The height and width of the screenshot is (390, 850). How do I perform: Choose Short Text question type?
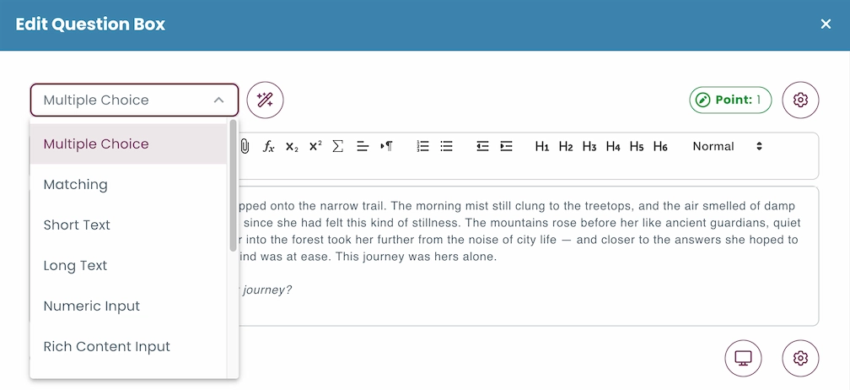click(128, 225)
